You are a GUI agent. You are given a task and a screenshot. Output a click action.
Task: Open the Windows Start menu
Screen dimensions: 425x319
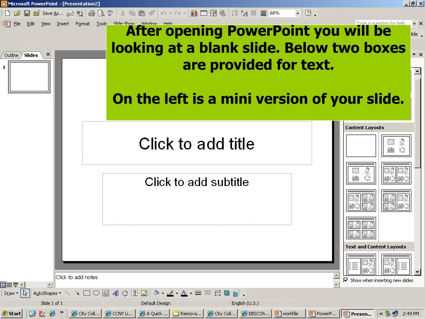(12, 314)
